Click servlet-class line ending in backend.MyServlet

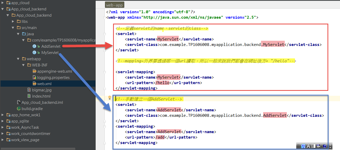(x=223, y=45)
